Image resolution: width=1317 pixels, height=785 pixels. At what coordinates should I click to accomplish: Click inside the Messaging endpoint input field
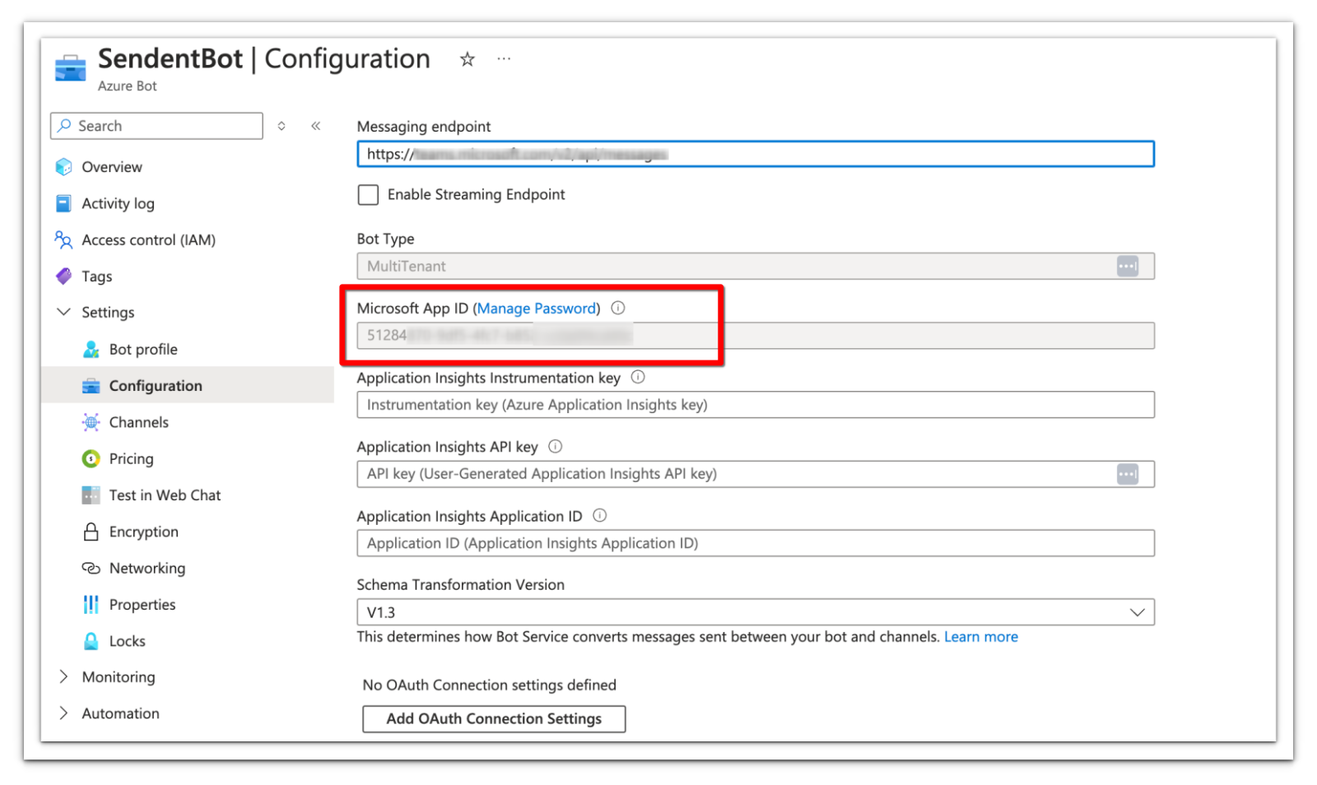741,154
